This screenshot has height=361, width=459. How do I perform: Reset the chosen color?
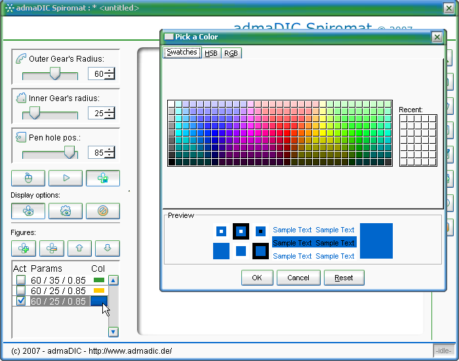pyautogui.click(x=344, y=278)
